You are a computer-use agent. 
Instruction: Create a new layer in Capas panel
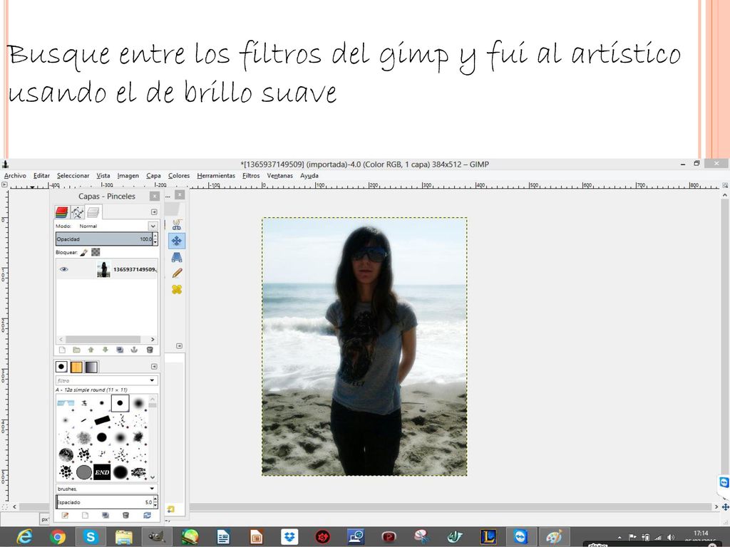63,350
